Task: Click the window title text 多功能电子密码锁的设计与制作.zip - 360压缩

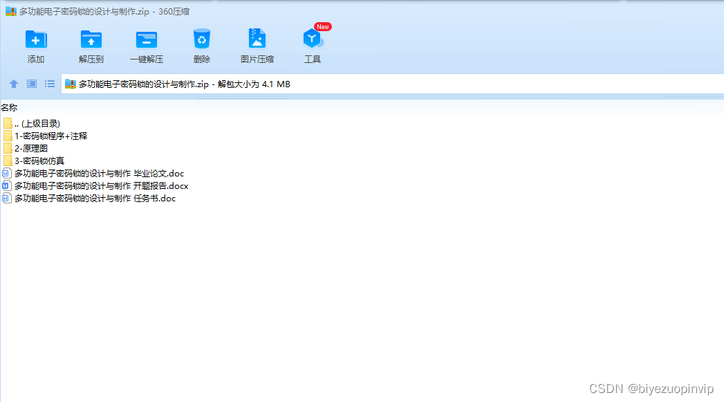Action: (x=104, y=12)
